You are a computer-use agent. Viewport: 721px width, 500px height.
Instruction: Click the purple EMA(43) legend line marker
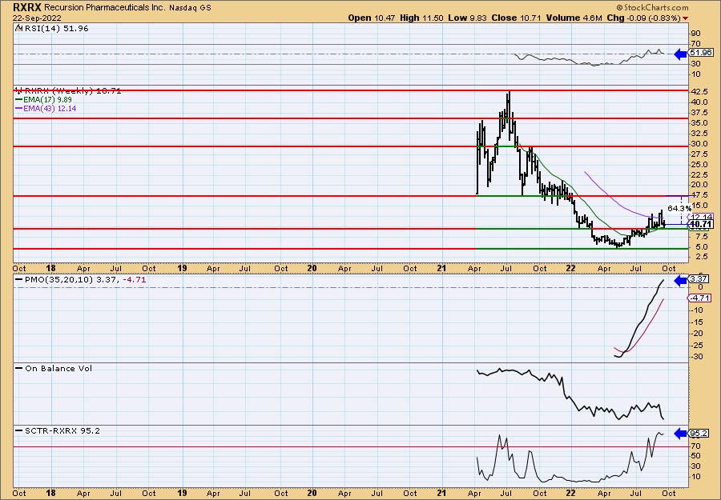[19, 108]
